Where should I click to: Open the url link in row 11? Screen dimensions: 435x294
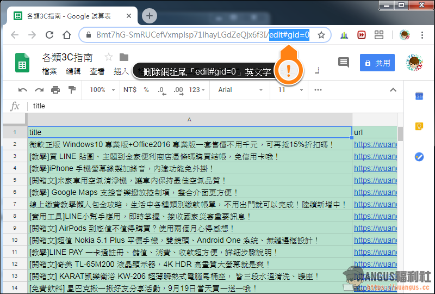[x=375, y=252]
